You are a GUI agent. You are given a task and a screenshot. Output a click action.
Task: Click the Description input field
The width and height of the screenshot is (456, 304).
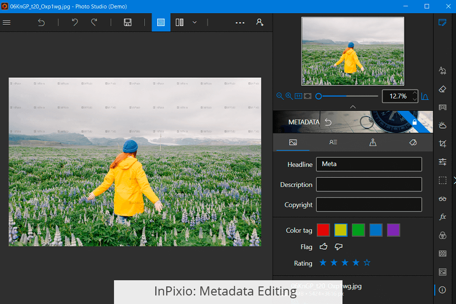[x=369, y=184]
